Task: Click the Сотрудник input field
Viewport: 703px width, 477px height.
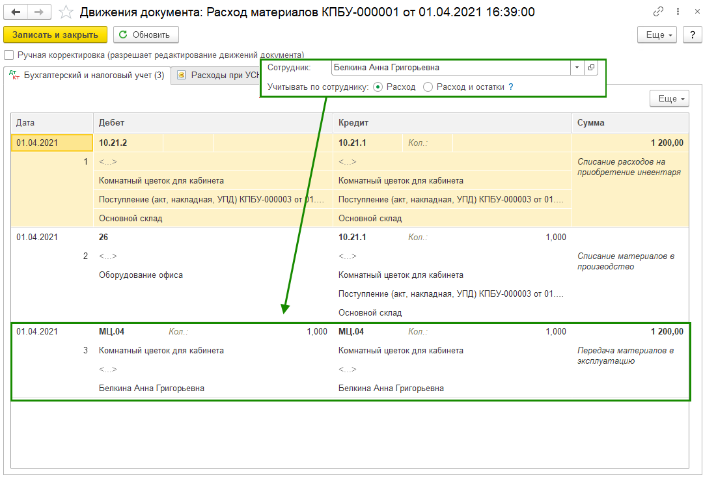Action: click(450, 68)
